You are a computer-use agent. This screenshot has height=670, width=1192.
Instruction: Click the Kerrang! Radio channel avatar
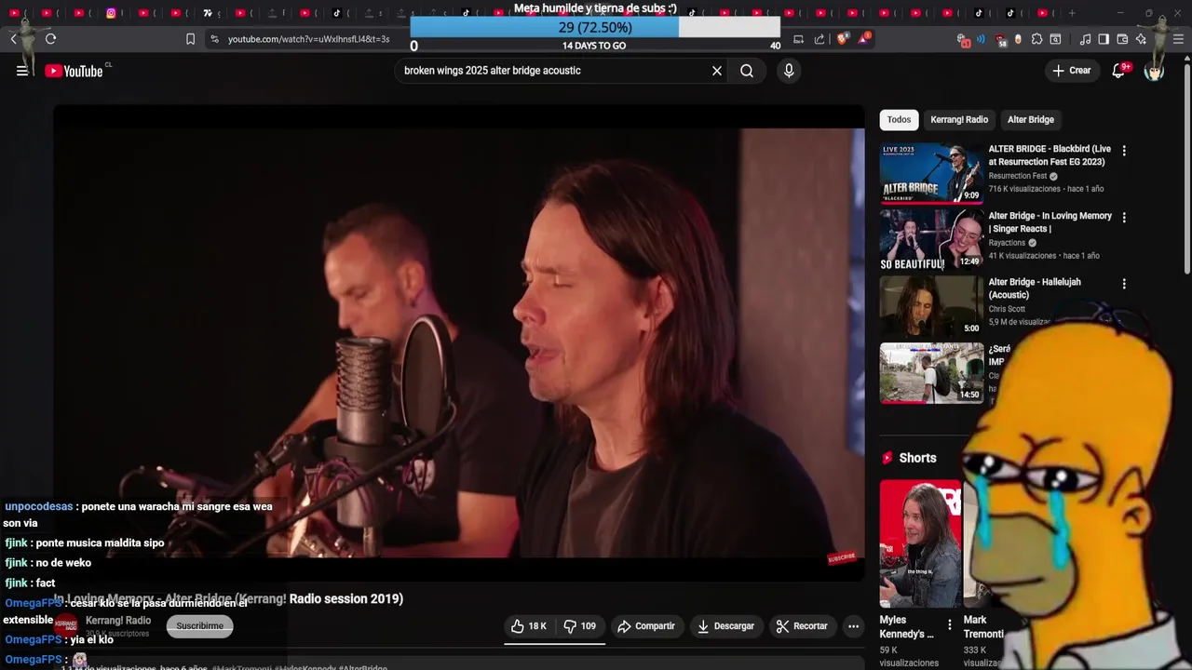66,626
